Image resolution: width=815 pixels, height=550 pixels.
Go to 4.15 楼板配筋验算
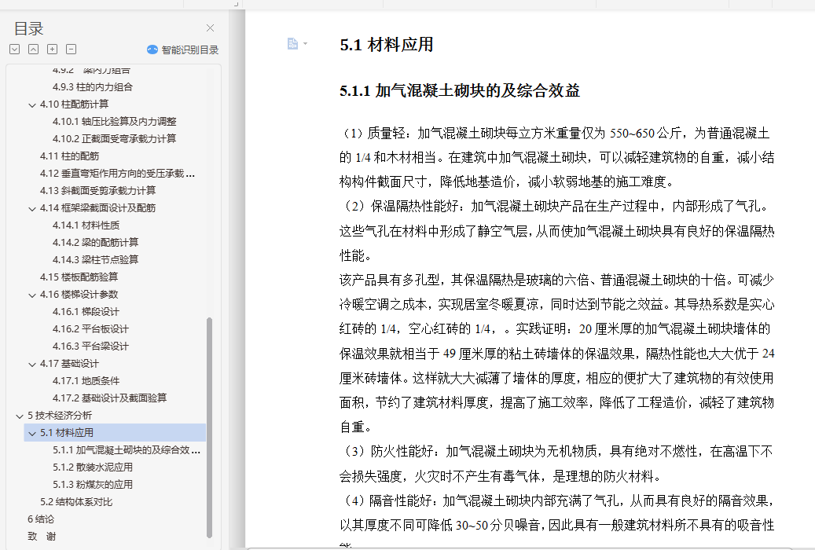[79, 277]
